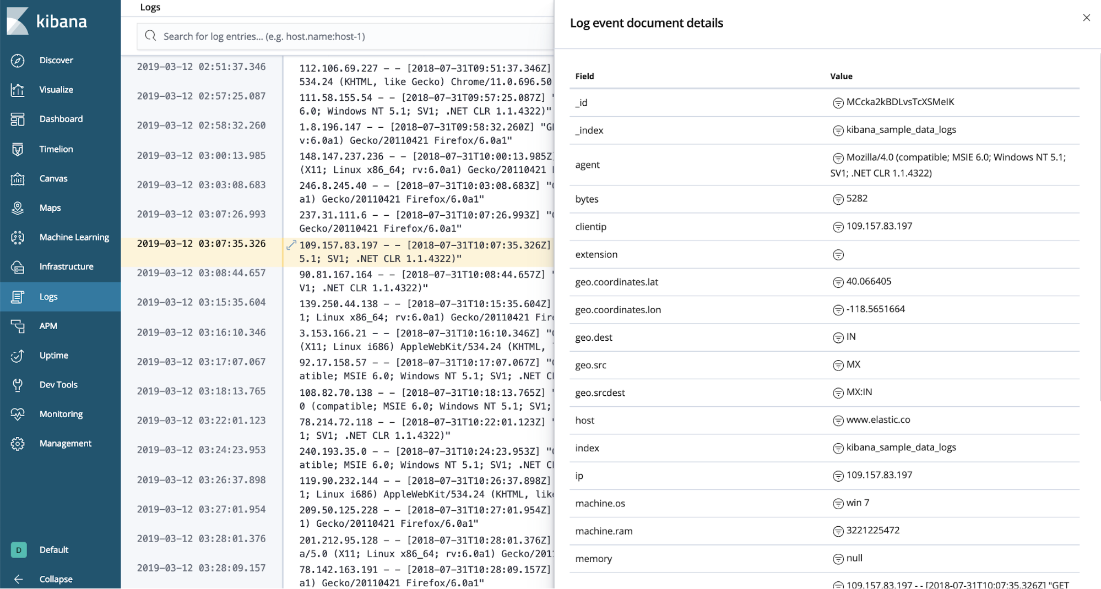Launch the Timelion tool
The height and width of the screenshot is (589, 1101).
point(55,149)
